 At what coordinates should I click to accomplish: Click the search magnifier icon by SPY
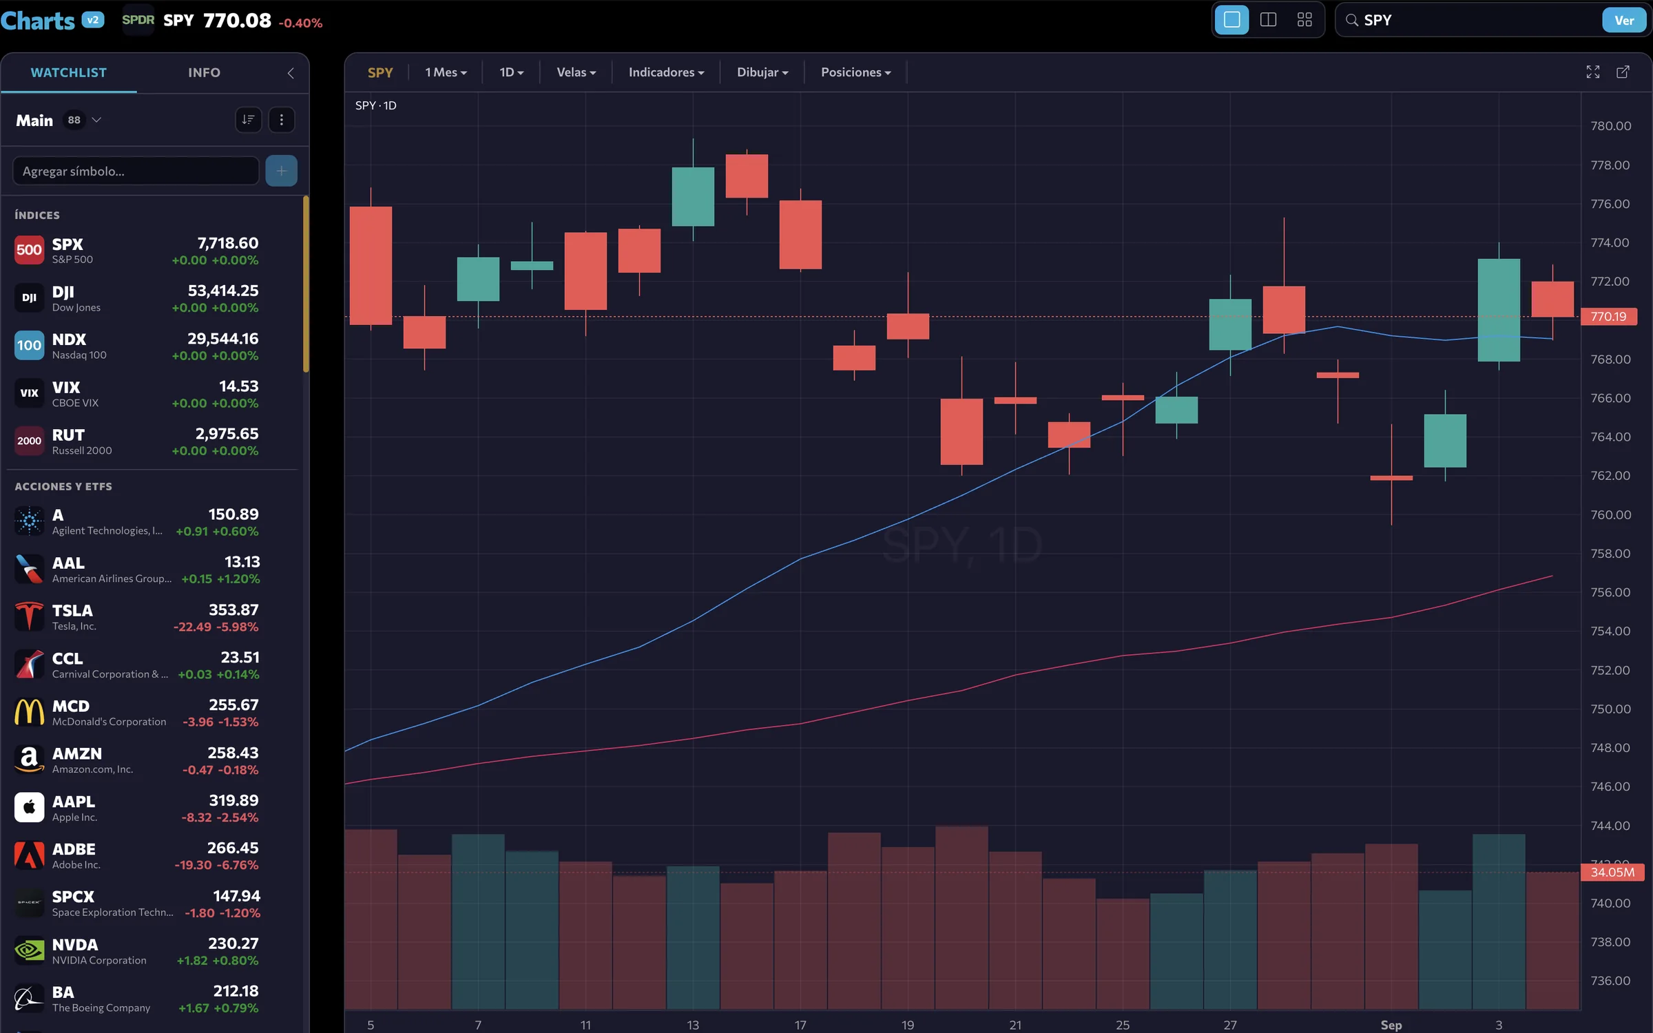(1352, 20)
